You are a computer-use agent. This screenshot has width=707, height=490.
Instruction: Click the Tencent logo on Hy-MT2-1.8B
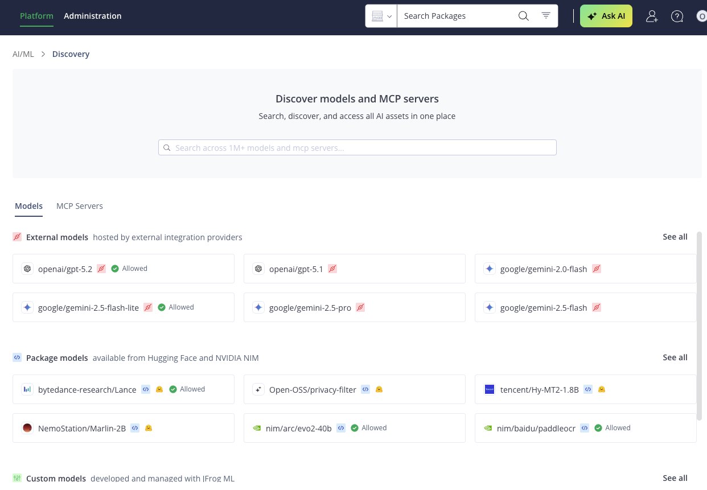489,389
